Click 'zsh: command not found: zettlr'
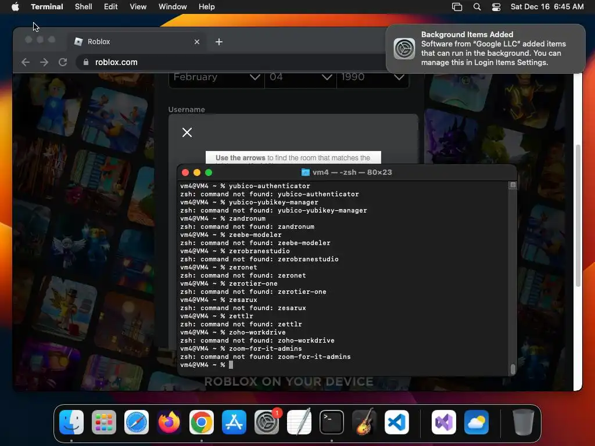This screenshot has height=446, width=595. click(241, 324)
